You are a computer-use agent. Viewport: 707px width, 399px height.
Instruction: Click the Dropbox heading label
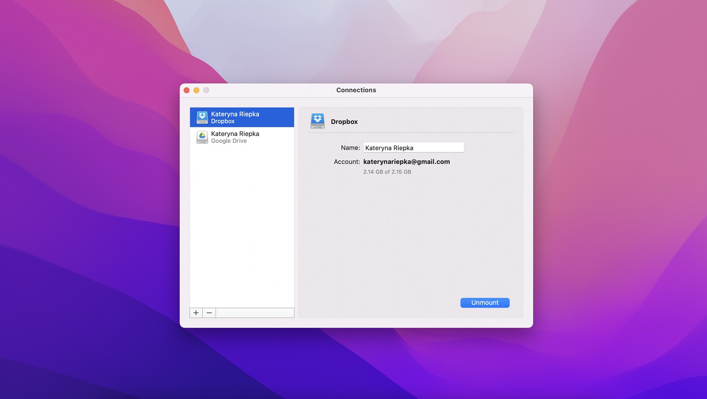point(344,121)
